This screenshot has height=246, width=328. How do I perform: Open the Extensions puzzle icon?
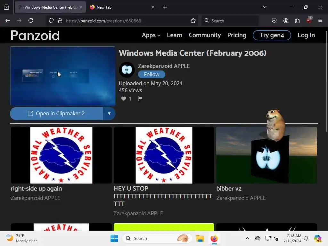tap(297, 20)
